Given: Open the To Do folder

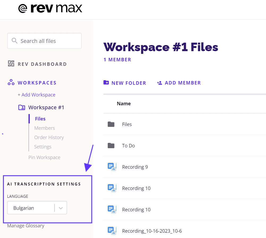Looking at the screenshot, I should [x=128, y=146].
